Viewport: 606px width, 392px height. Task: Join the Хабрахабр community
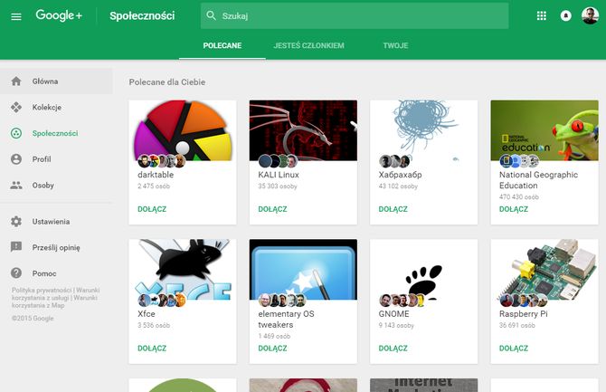coord(393,209)
